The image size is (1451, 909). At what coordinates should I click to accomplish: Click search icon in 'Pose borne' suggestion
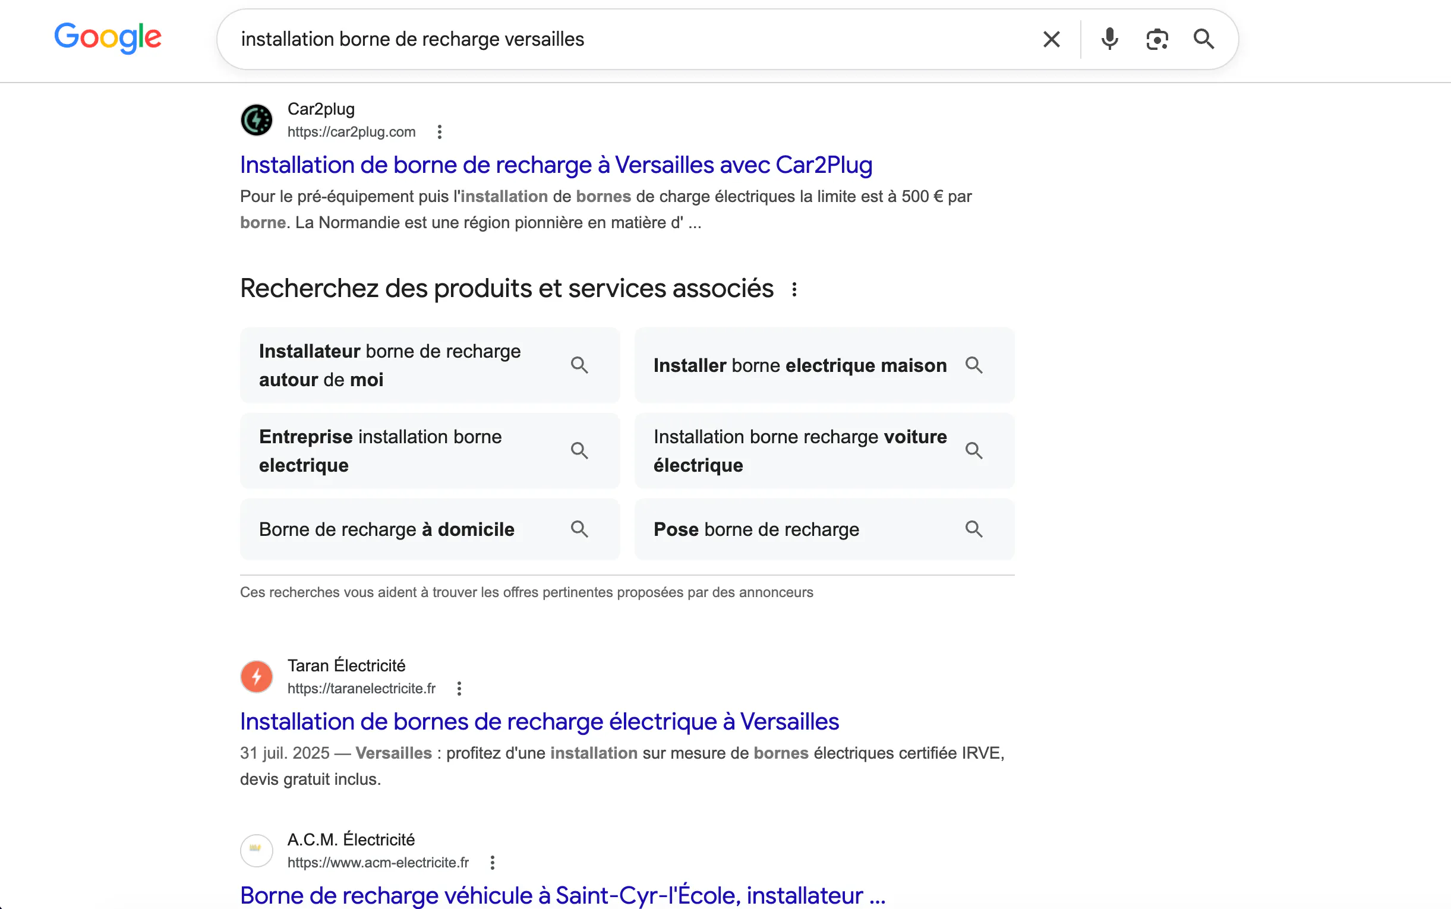[x=974, y=529]
